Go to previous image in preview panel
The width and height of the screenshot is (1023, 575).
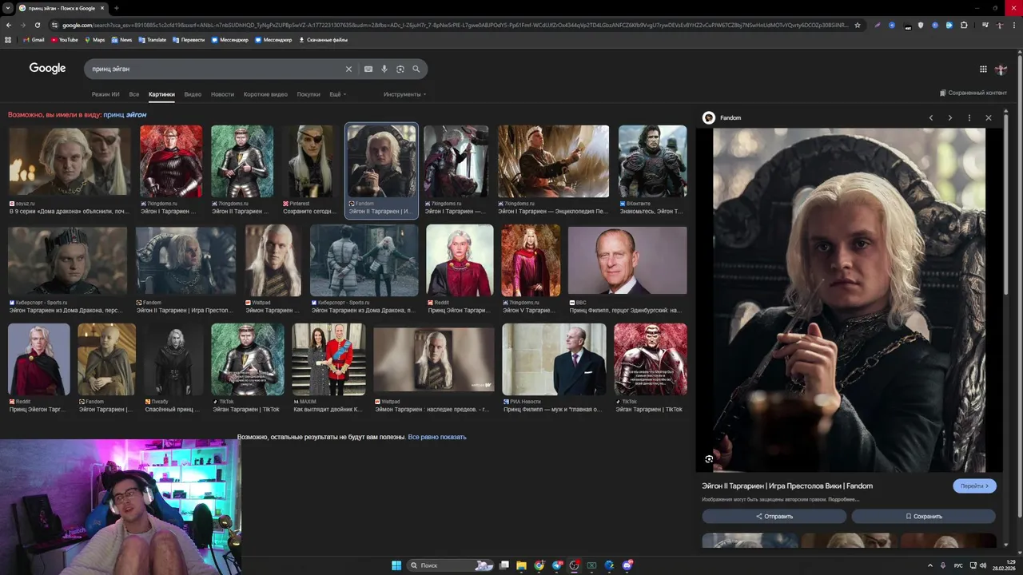931,117
